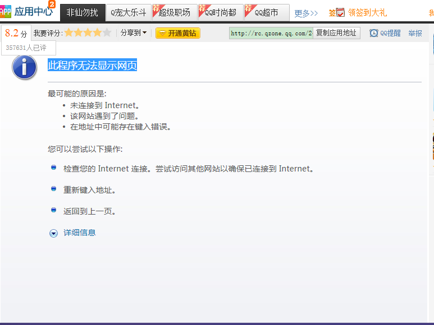
Task: Rate the app five stars
Action: pos(107,32)
